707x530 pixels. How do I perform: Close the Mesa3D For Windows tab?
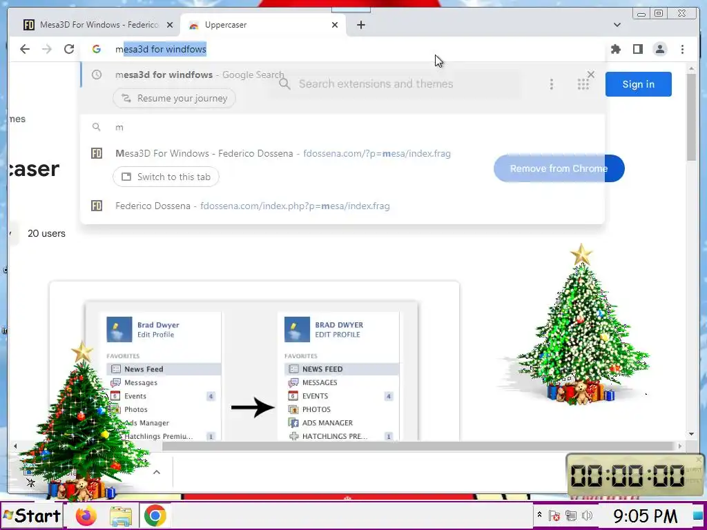(x=170, y=25)
